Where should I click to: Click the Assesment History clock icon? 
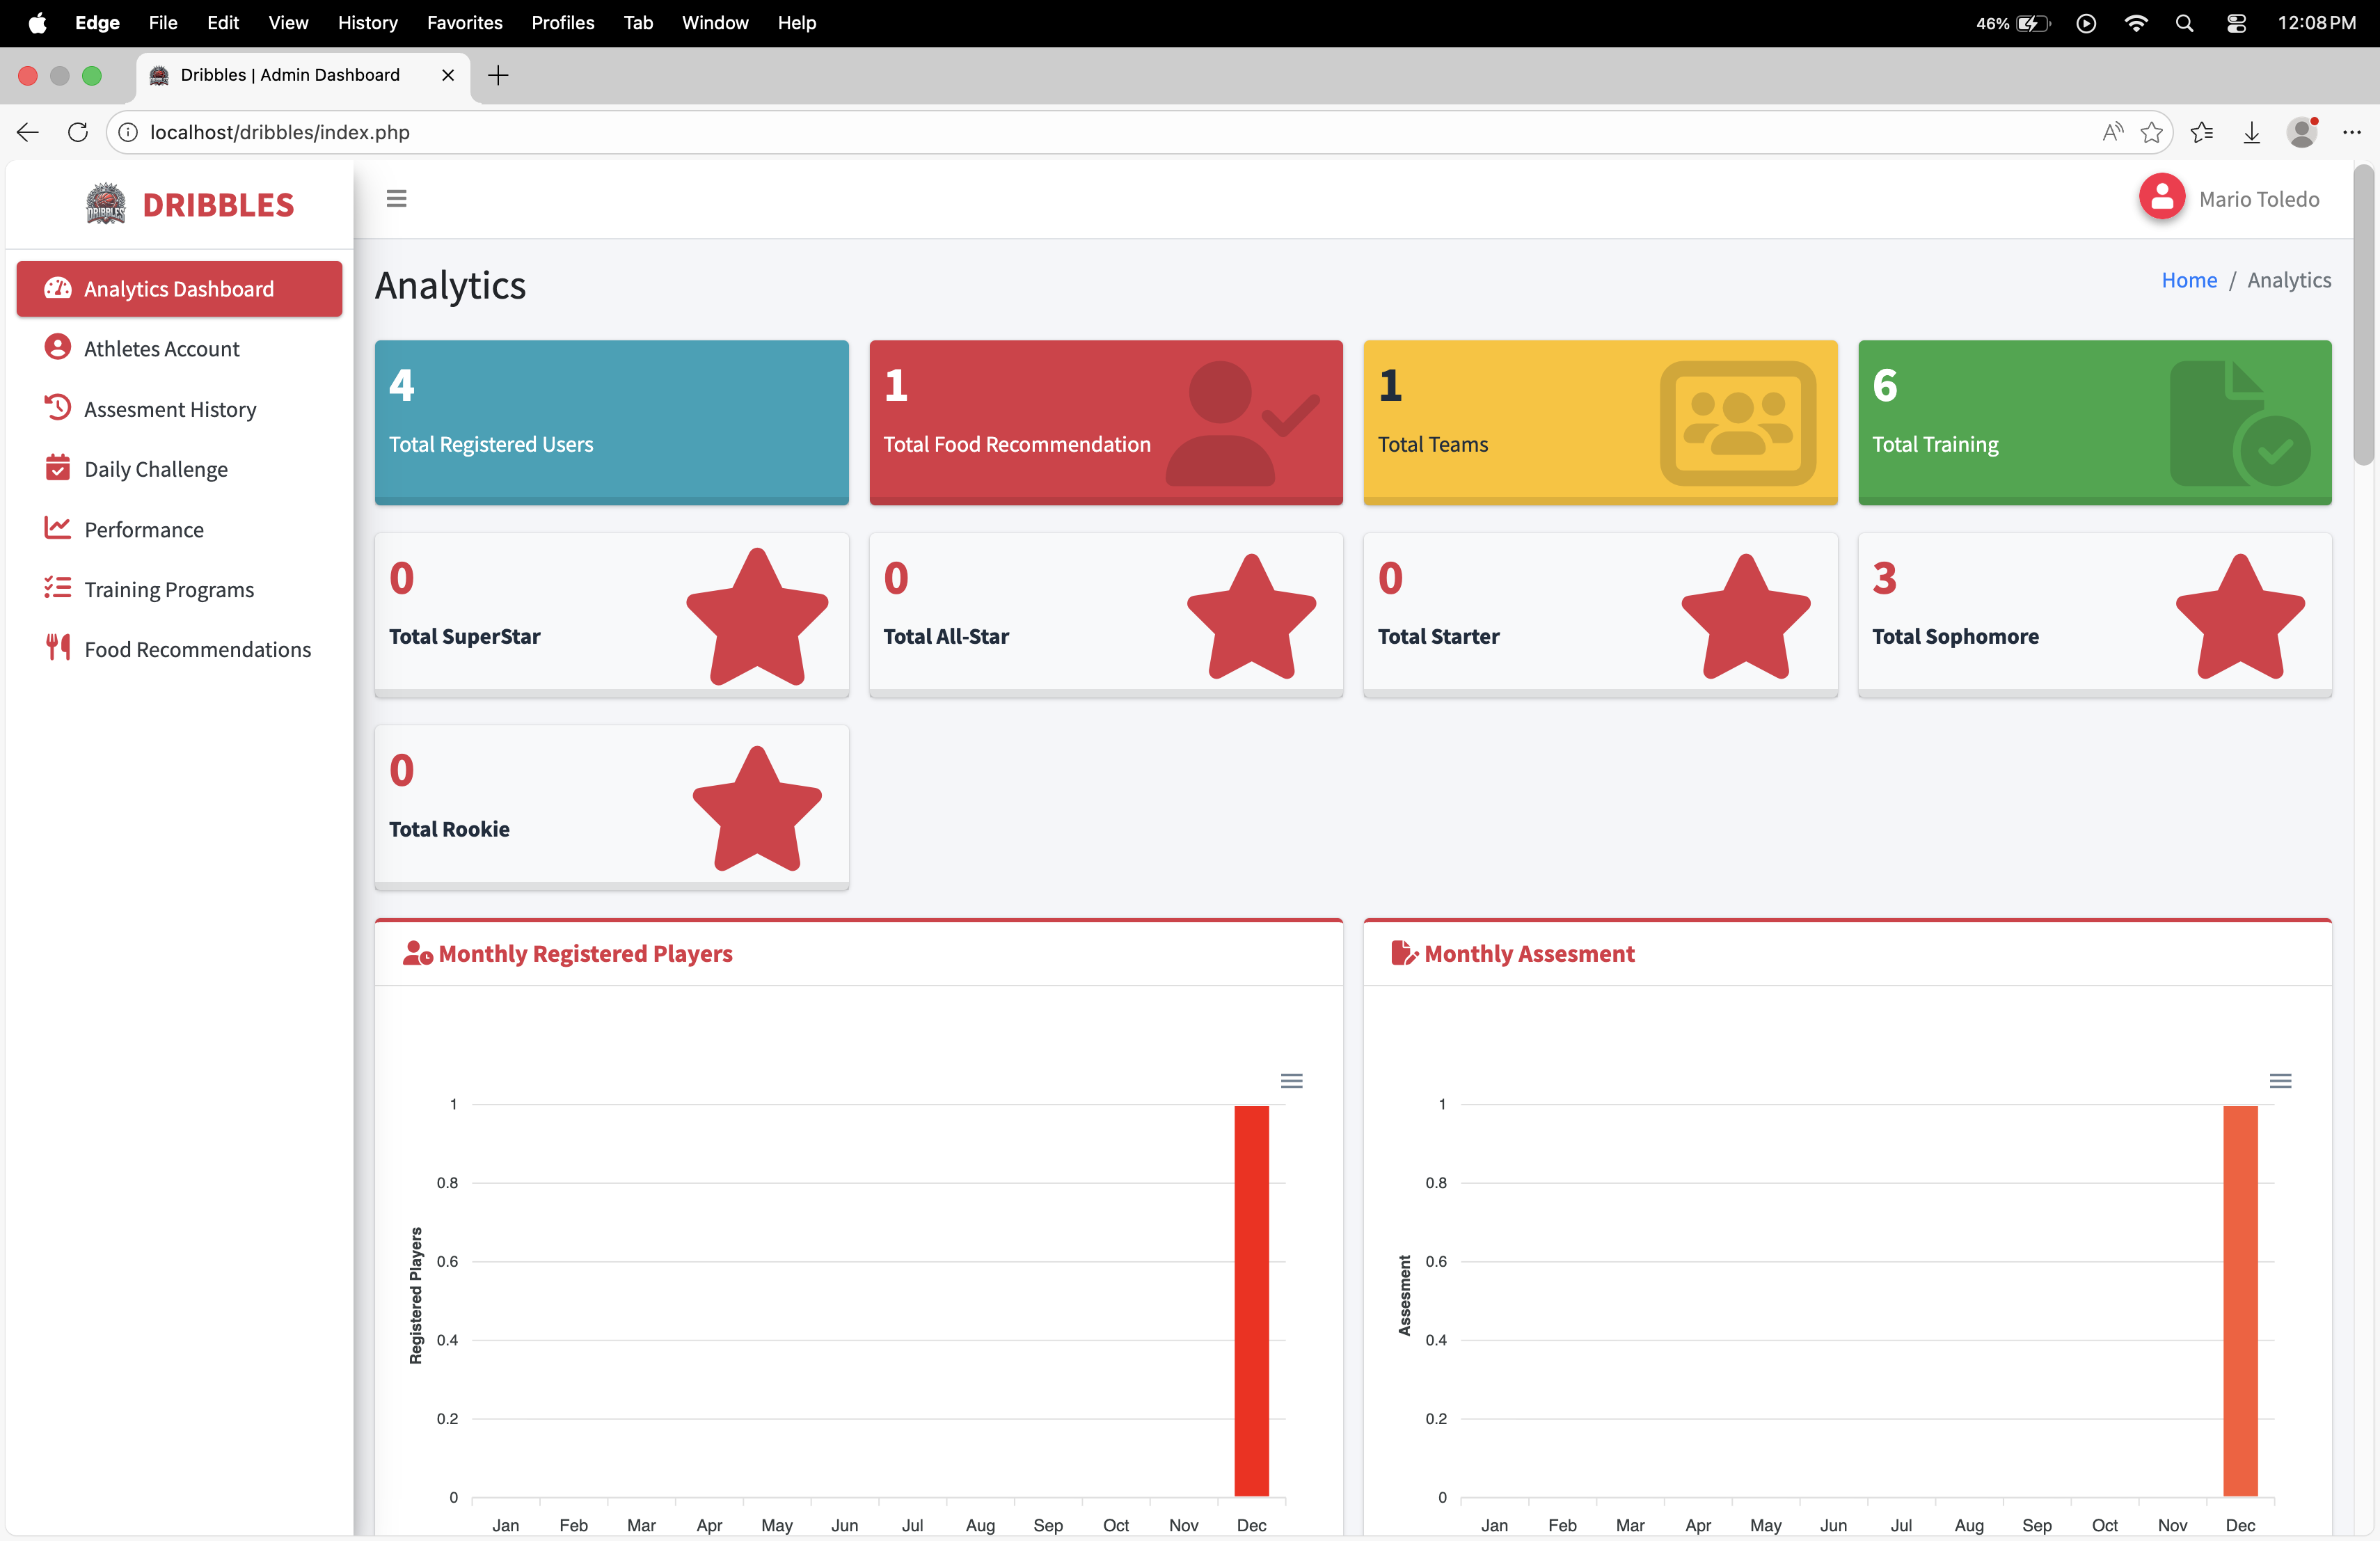click(x=57, y=408)
